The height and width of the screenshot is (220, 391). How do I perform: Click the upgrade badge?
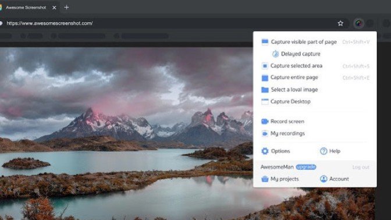[x=306, y=167]
